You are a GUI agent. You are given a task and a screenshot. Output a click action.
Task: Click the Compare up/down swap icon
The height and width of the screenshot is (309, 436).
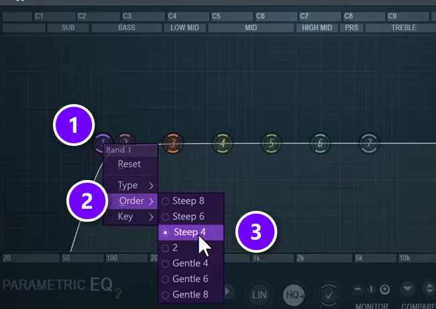pyautogui.click(x=429, y=288)
